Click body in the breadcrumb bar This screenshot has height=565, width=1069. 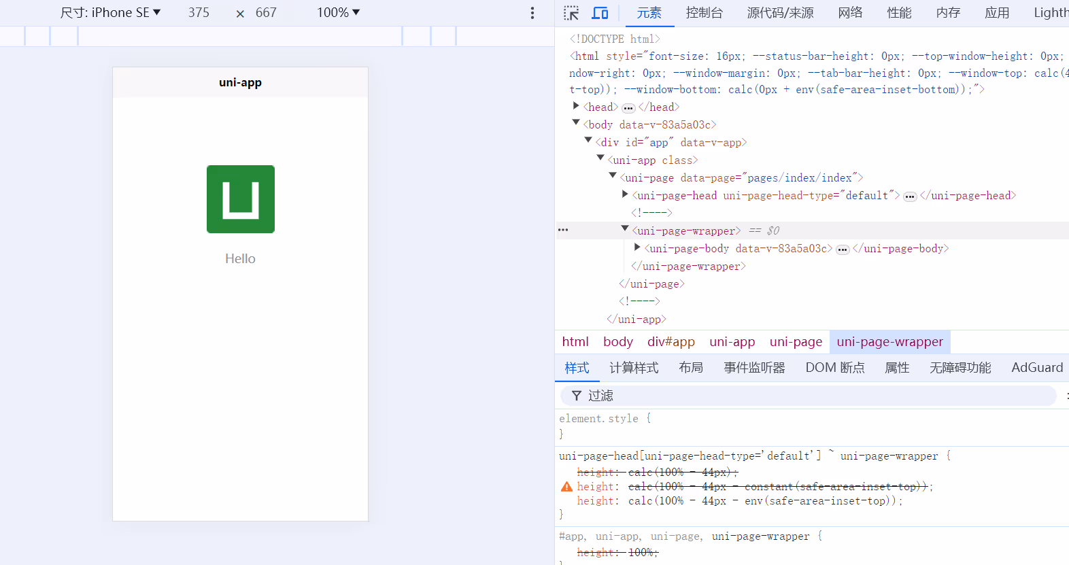pyautogui.click(x=618, y=342)
